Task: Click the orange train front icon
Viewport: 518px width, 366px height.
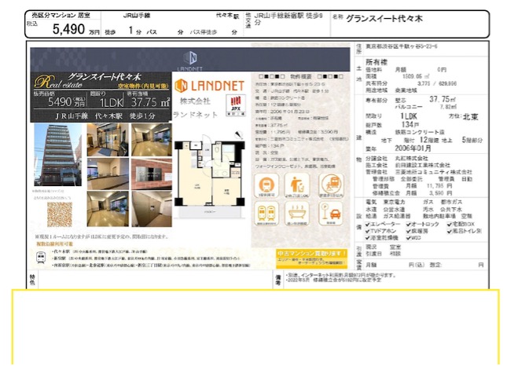Action: tap(266, 185)
